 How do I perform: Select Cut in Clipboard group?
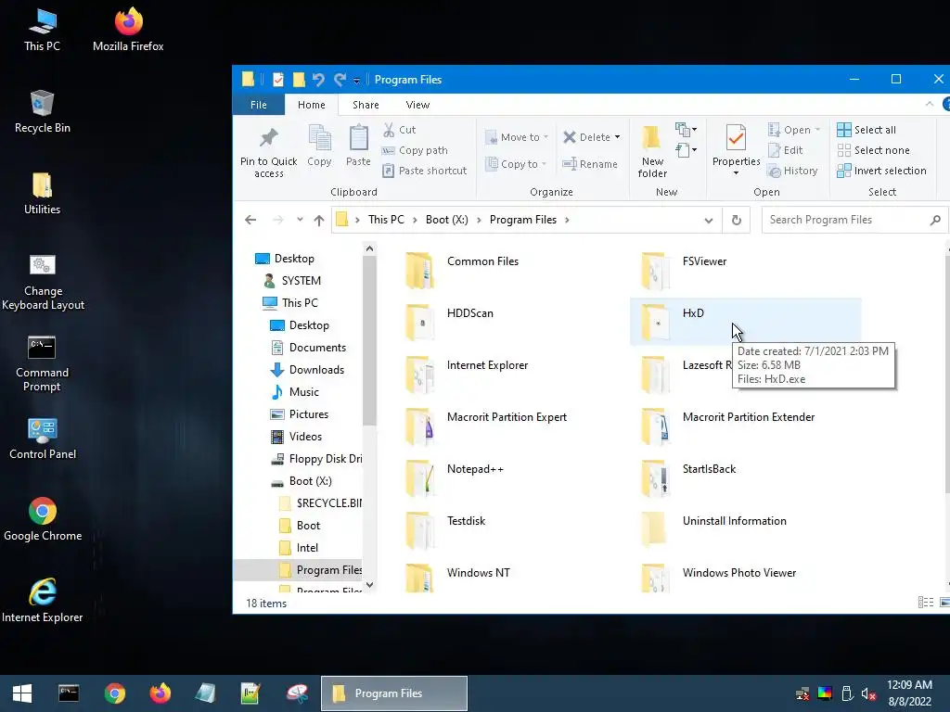point(399,130)
